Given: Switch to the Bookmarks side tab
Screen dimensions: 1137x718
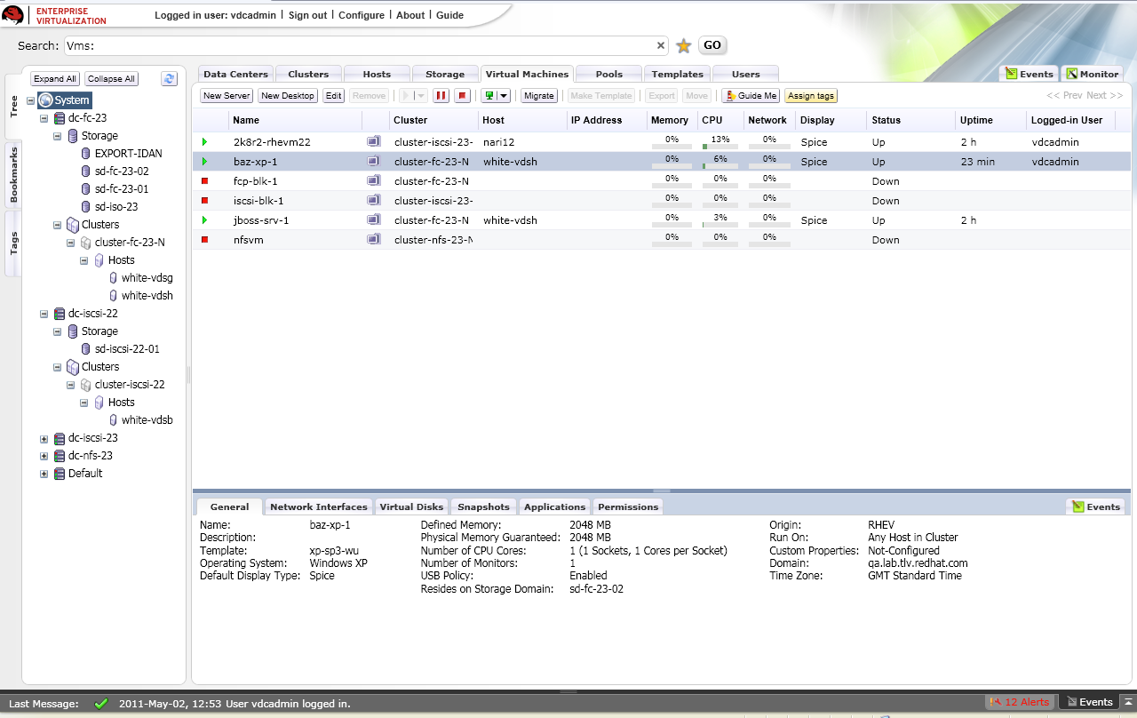Looking at the screenshot, I should tap(13, 175).
